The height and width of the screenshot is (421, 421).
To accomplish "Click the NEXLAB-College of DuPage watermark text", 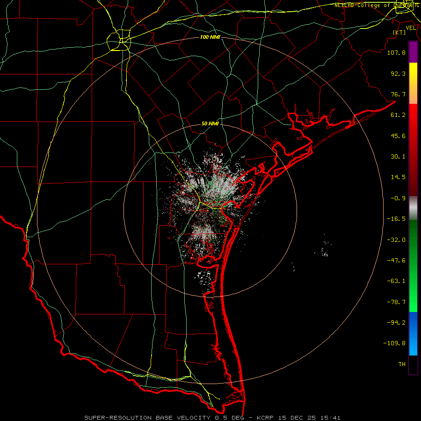I will pyautogui.click(x=376, y=5).
